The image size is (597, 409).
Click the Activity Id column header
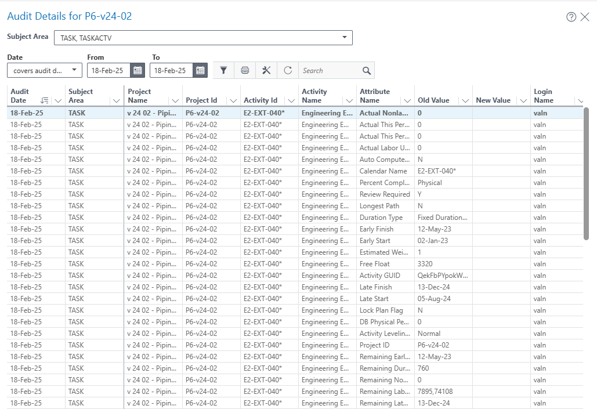tap(260, 100)
